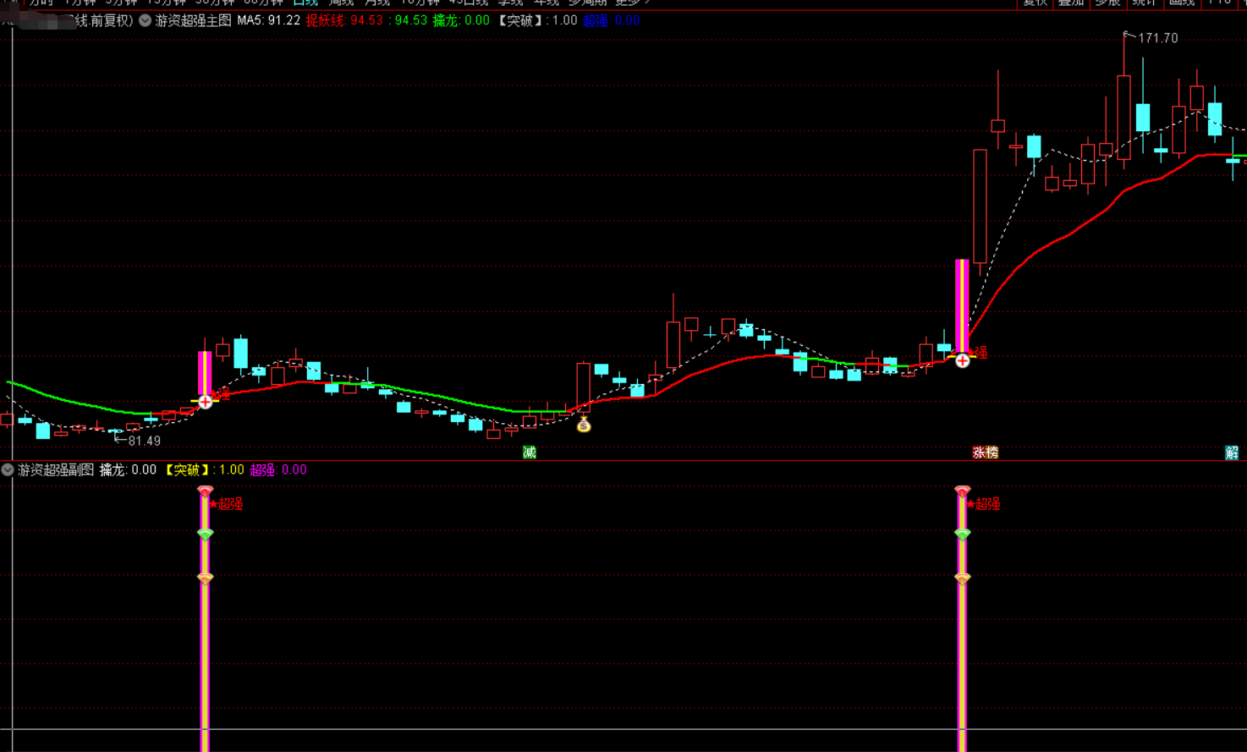Expand the 游资超强副图 sub-chart dropdown arrow

8,469
